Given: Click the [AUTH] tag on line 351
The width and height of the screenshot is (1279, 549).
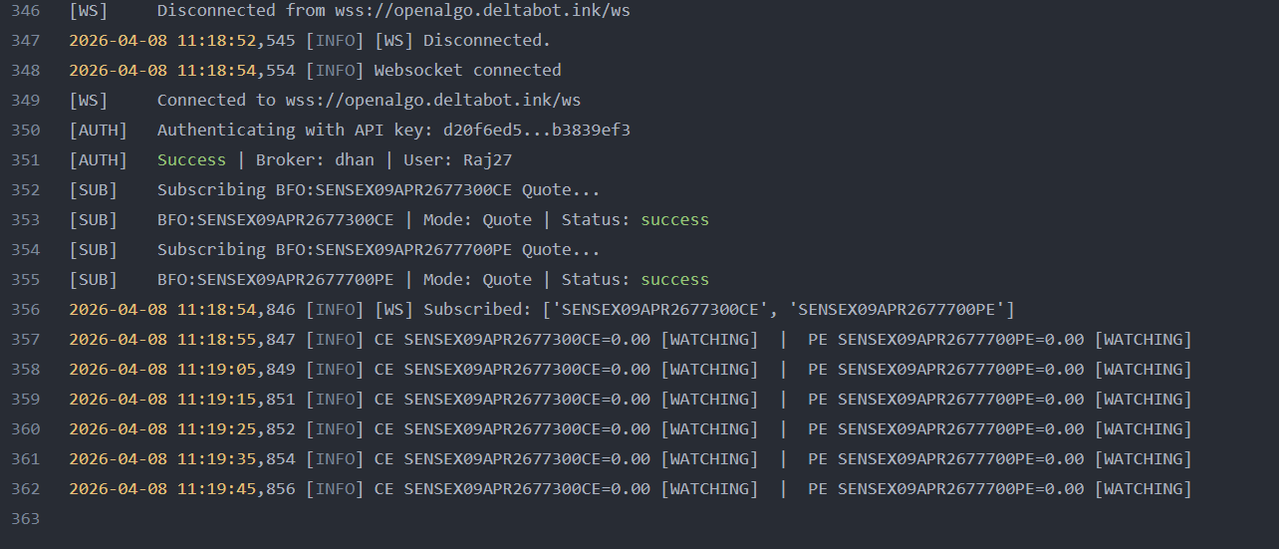Looking at the screenshot, I should click(x=98, y=160).
